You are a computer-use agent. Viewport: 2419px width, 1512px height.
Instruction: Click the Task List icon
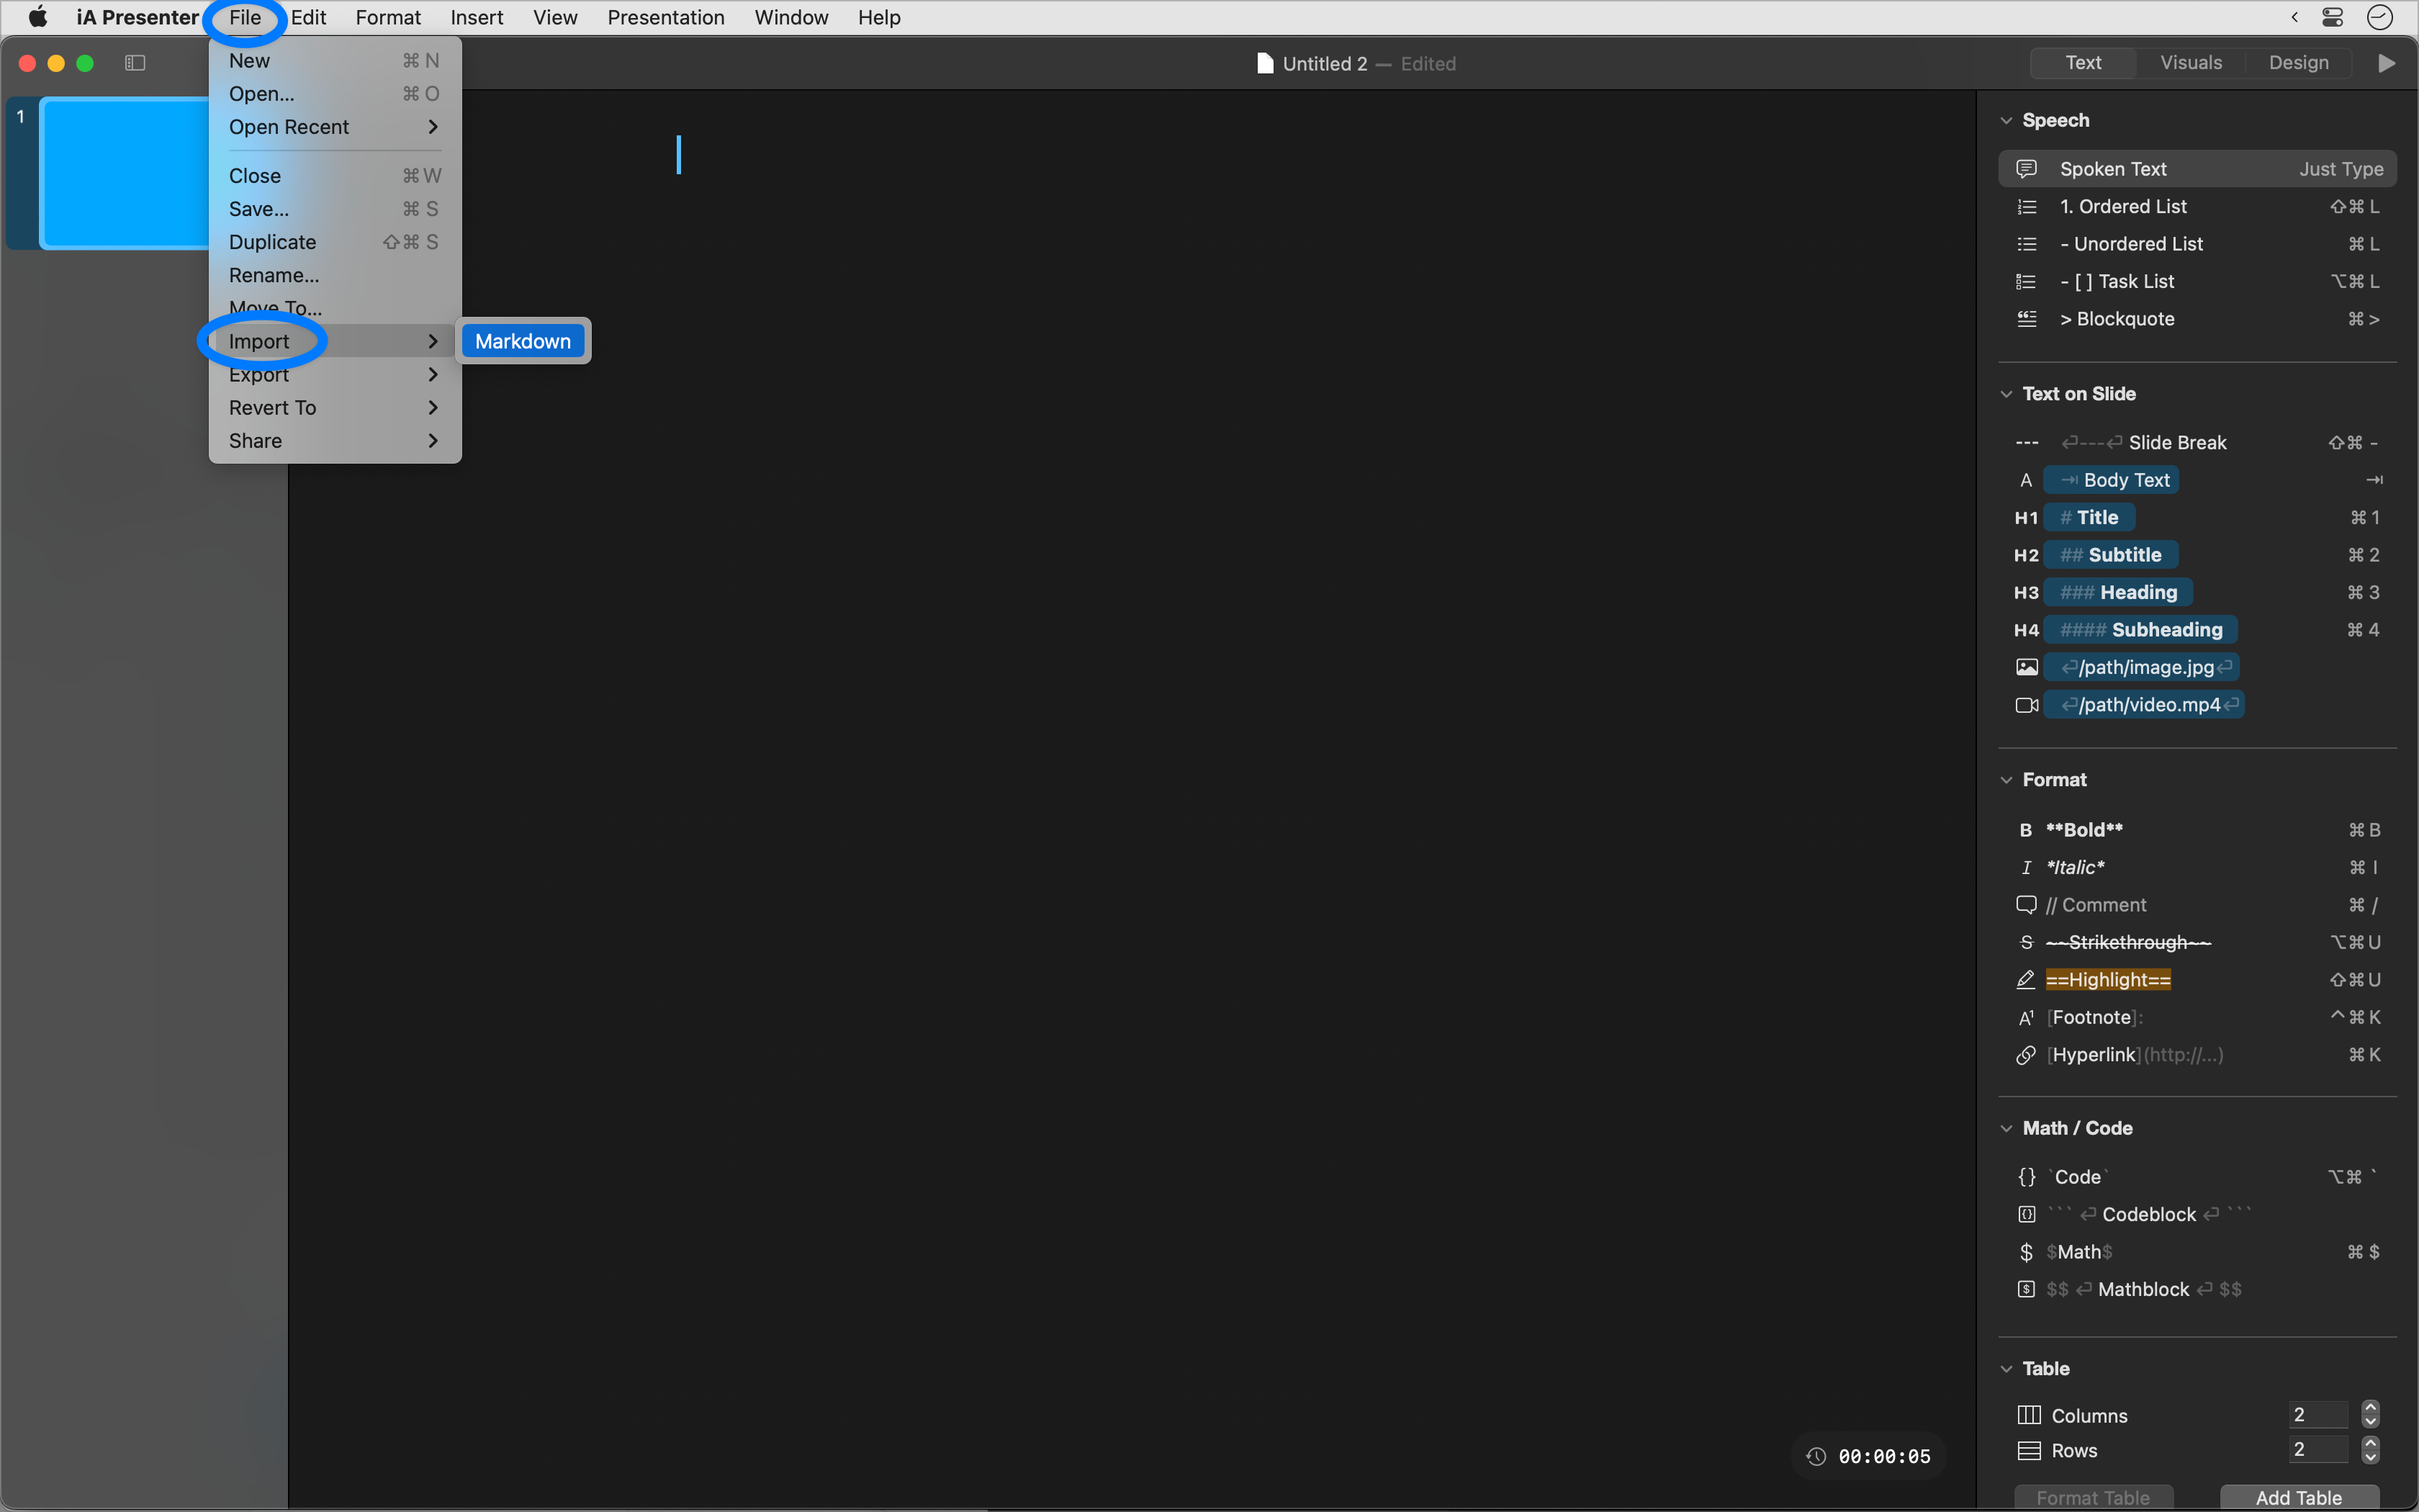[2026, 282]
